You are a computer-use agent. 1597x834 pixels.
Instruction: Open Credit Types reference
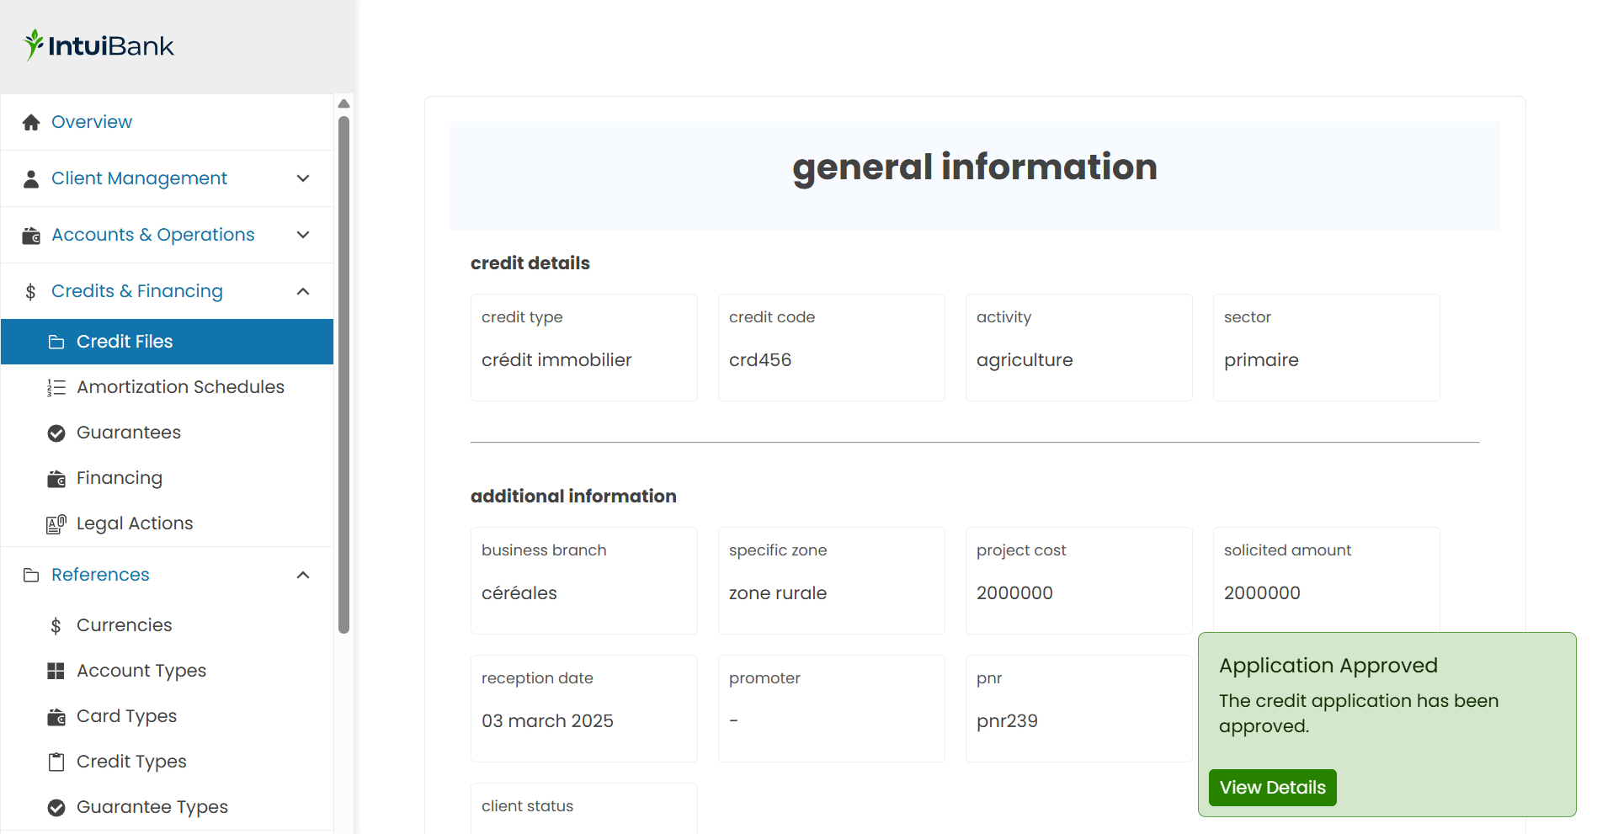point(168,762)
